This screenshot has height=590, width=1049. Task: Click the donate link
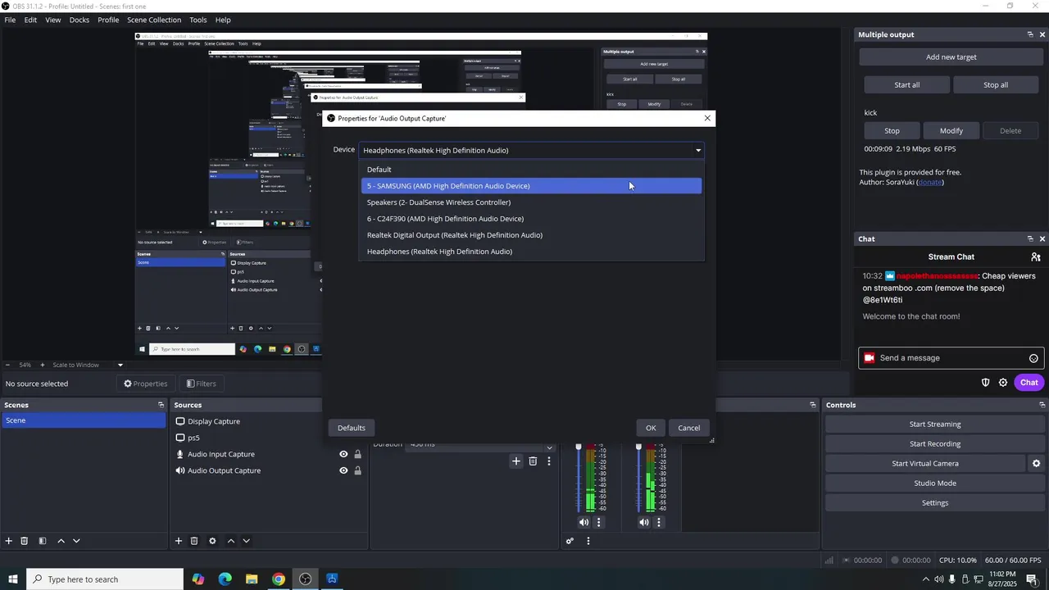click(929, 182)
